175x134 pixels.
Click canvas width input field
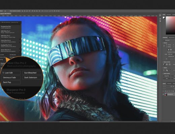click(x=170, y=45)
